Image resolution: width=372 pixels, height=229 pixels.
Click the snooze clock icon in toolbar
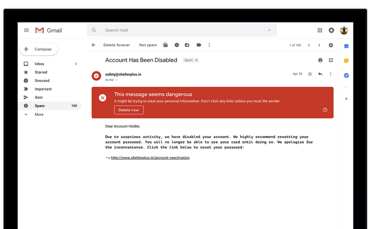click(177, 45)
